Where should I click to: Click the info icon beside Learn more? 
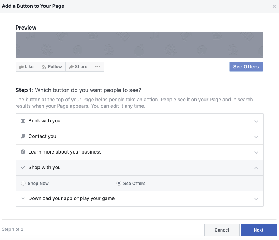click(23, 152)
